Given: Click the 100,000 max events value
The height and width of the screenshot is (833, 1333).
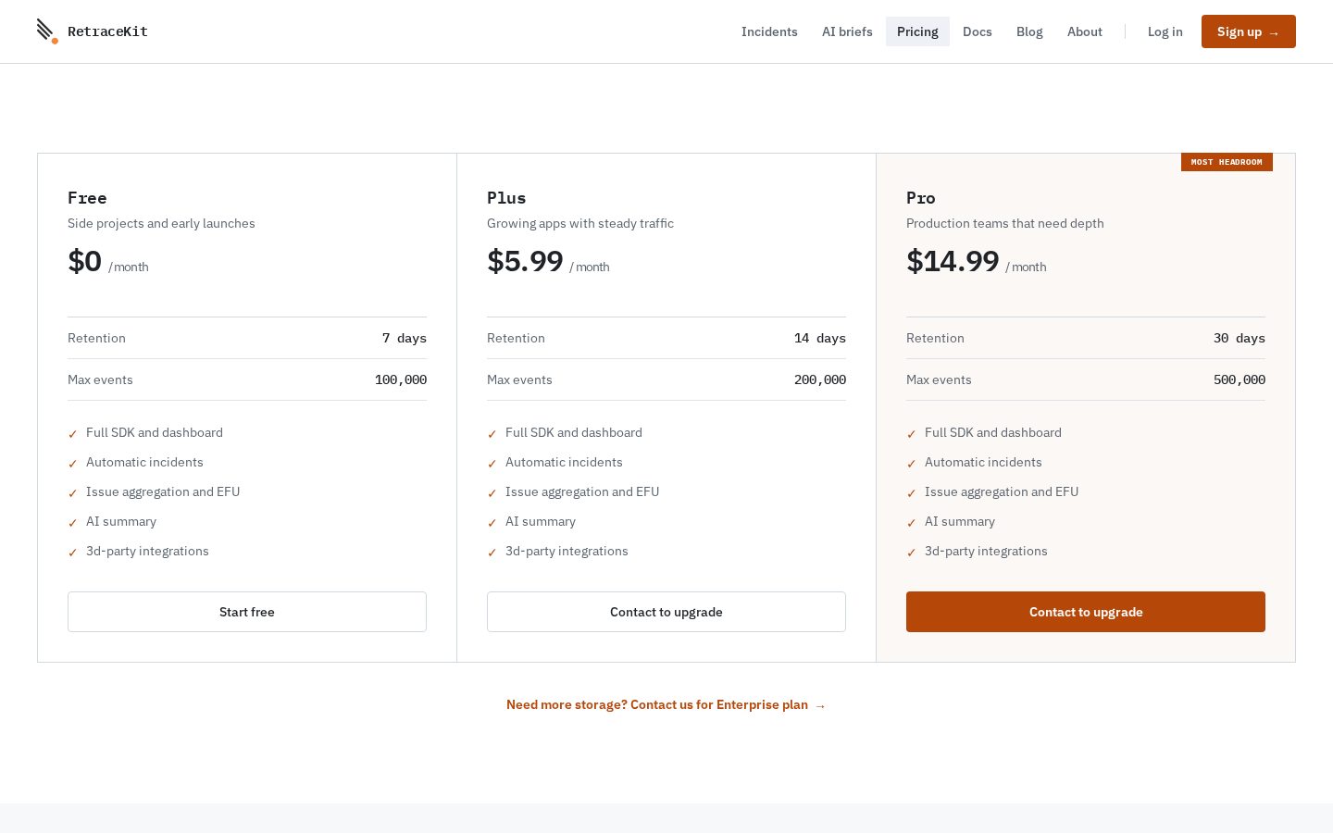Looking at the screenshot, I should point(401,380).
